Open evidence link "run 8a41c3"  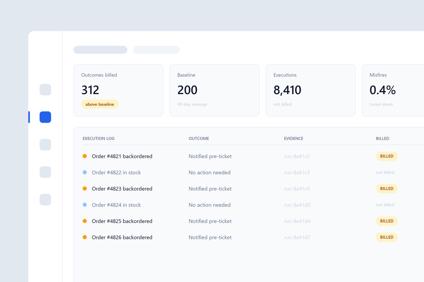pyautogui.click(x=297, y=172)
